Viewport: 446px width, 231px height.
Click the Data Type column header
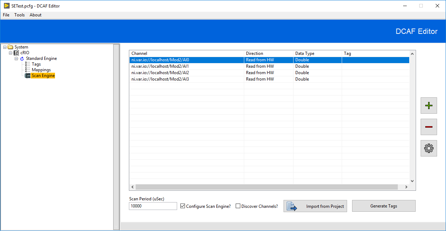pyautogui.click(x=317, y=53)
